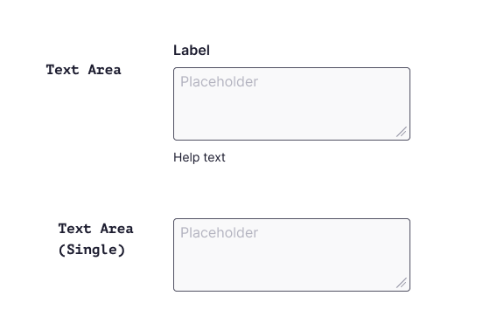Click the empty bottom-left area inside the single text area
This screenshot has width=490, height=330.
coord(193,279)
